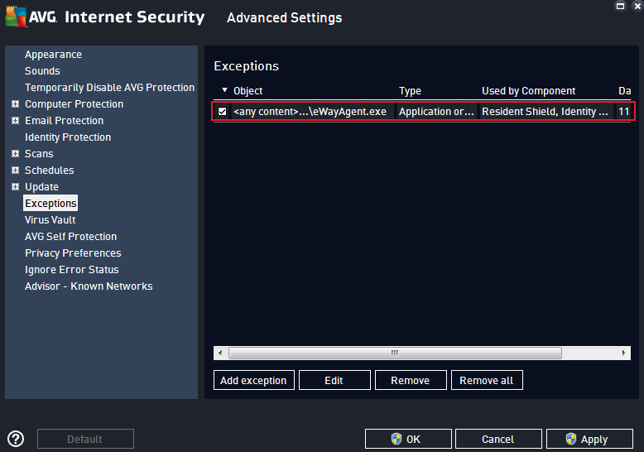
Task: Click the Cancel button
Action: point(498,440)
